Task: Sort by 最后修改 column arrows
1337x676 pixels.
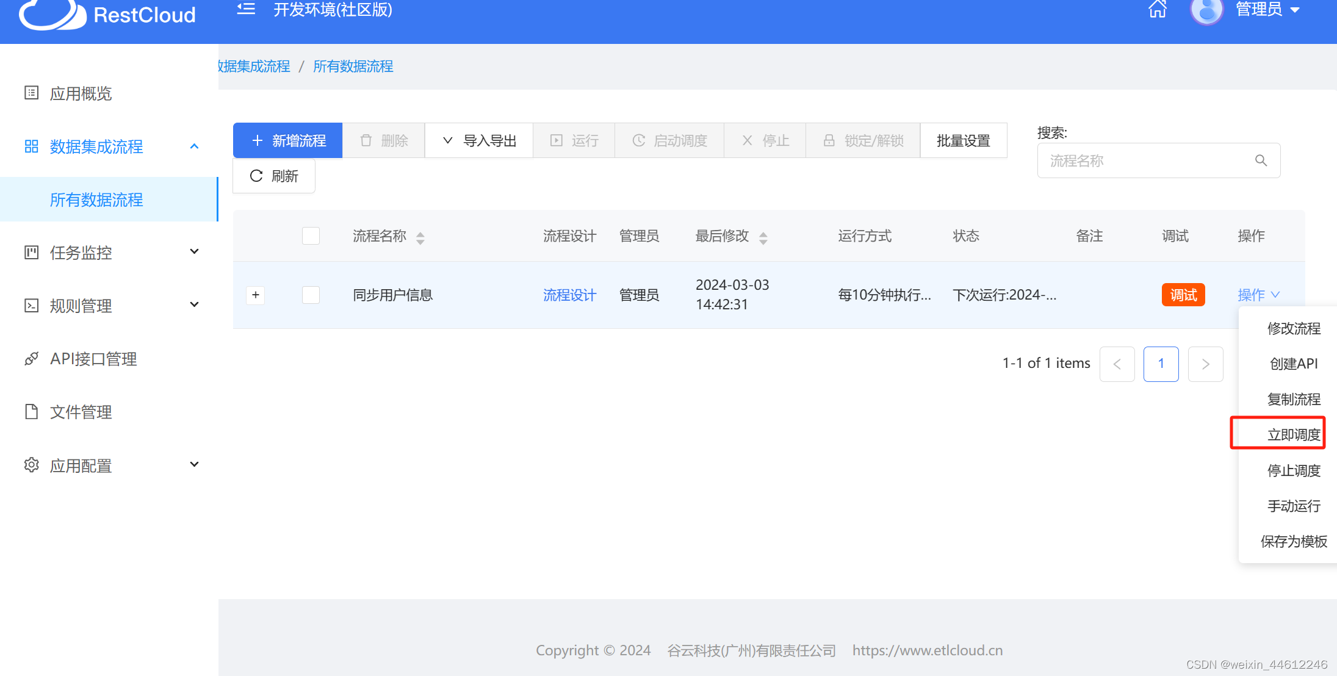Action: point(763,237)
